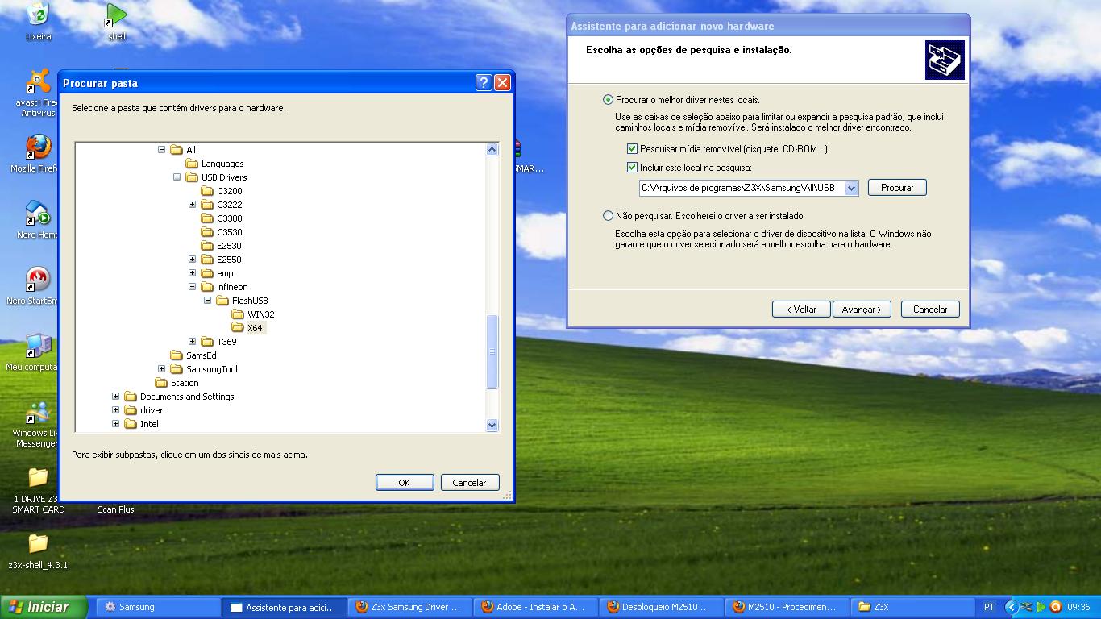This screenshot has width=1101, height=619.
Task: Click the Avançar button
Action: (x=862, y=309)
